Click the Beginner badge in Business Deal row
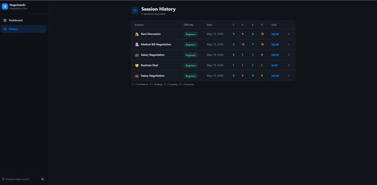The width and height of the screenshot is (377, 185). point(191,65)
